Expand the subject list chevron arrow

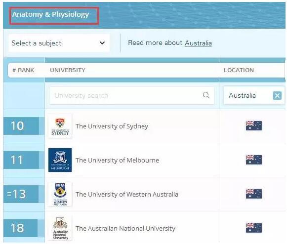point(102,43)
